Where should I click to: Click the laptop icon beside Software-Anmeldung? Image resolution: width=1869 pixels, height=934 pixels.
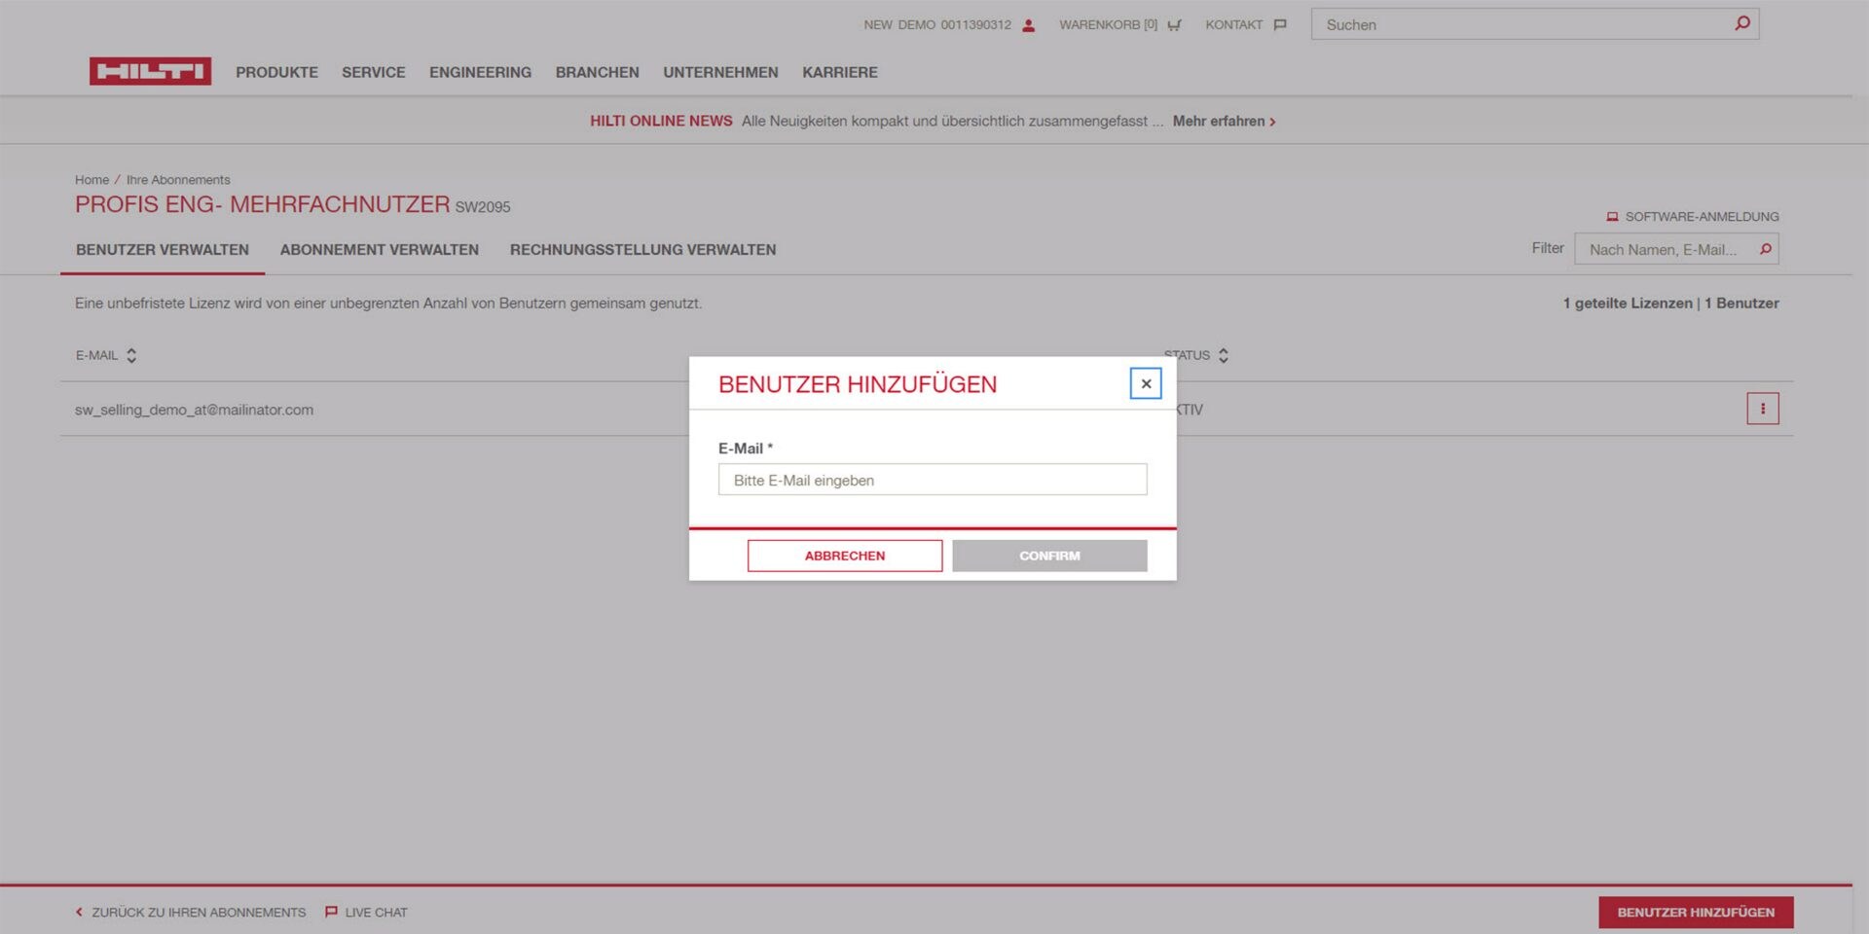point(1612,217)
